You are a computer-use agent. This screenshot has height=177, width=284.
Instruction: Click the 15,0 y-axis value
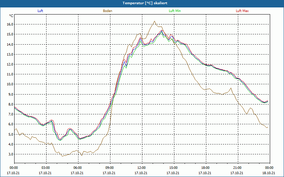click(x=10, y=34)
